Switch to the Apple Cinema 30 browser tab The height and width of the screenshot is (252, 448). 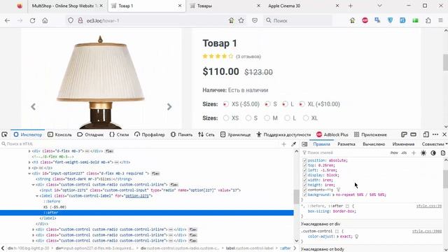[x=284, y=6]
